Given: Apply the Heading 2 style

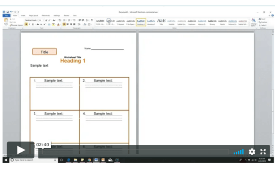Looking at the screenshot, I should [x=151, y=22].
